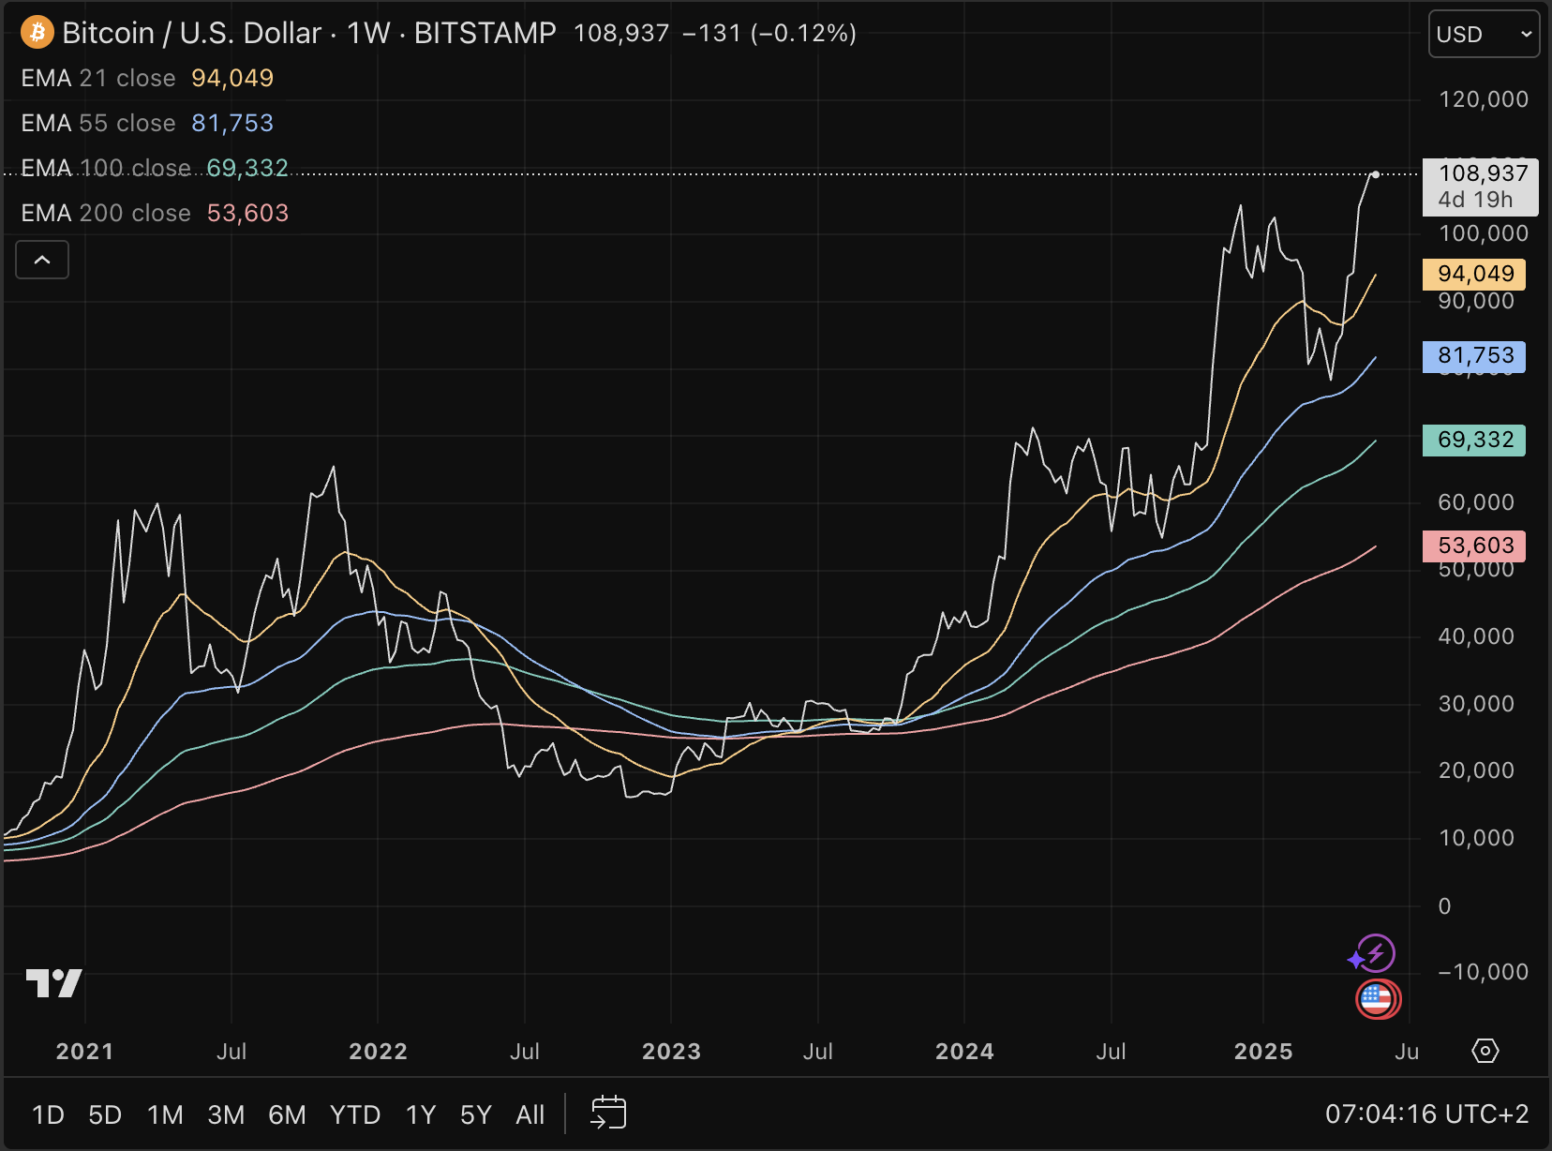The height and width of the screenshot is (1151, 1552).
Task: Click the Bitcoin / U.S. Dollar symbol title
Action: (x=192, y=33)
